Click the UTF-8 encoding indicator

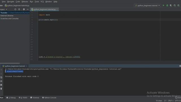(178, 101)
